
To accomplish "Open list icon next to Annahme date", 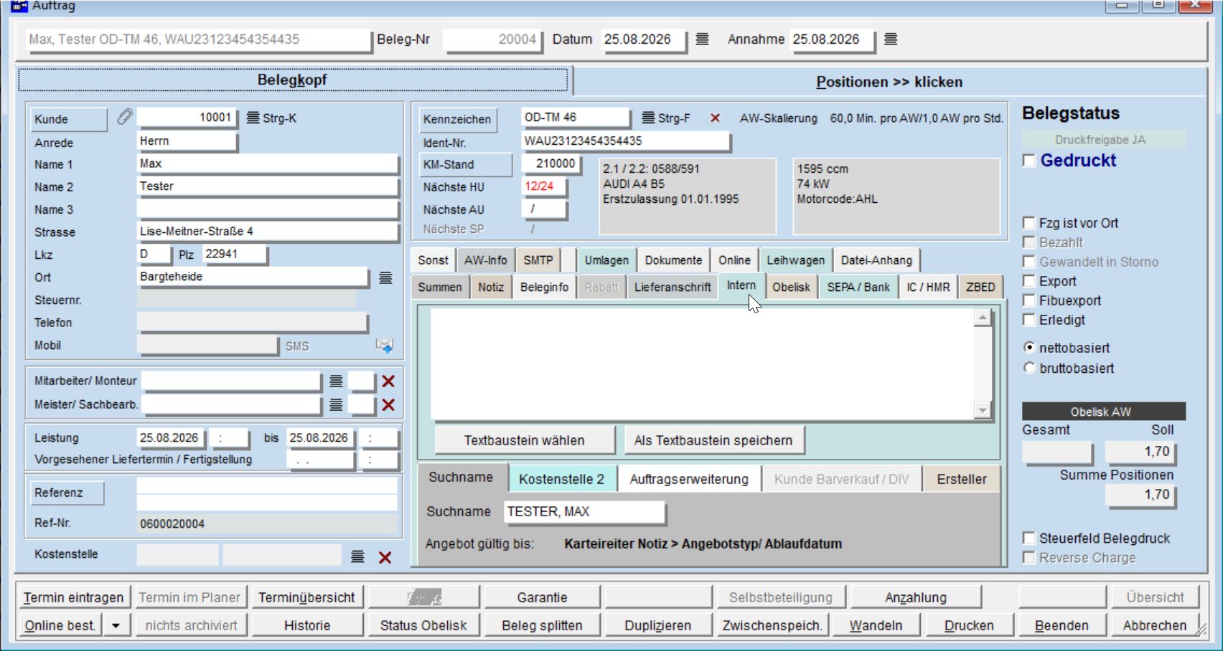I will click(891, 39).
